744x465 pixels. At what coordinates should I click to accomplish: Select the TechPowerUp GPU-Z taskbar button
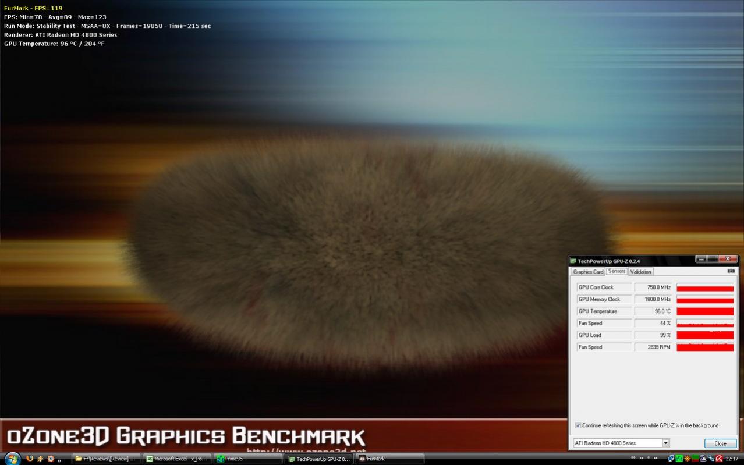click(x=319, y=459)
